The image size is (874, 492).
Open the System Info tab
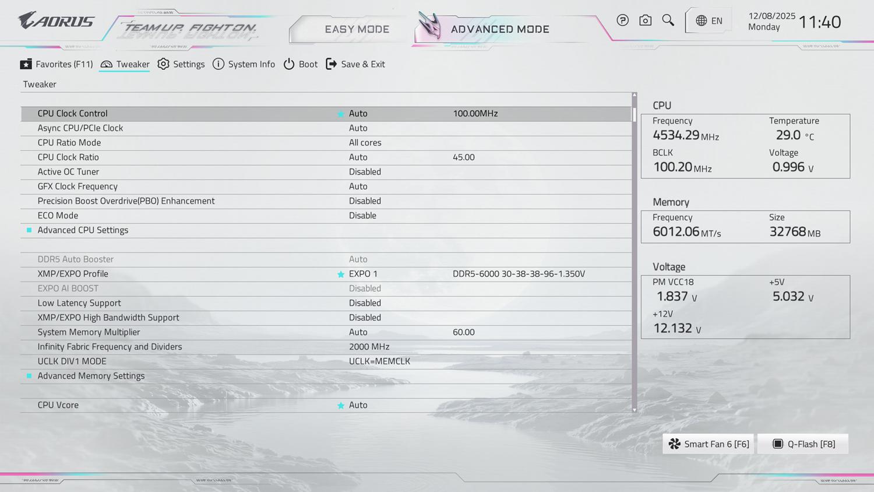244,64
